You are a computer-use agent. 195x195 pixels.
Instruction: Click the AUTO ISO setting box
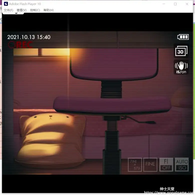tap(182, 165)
